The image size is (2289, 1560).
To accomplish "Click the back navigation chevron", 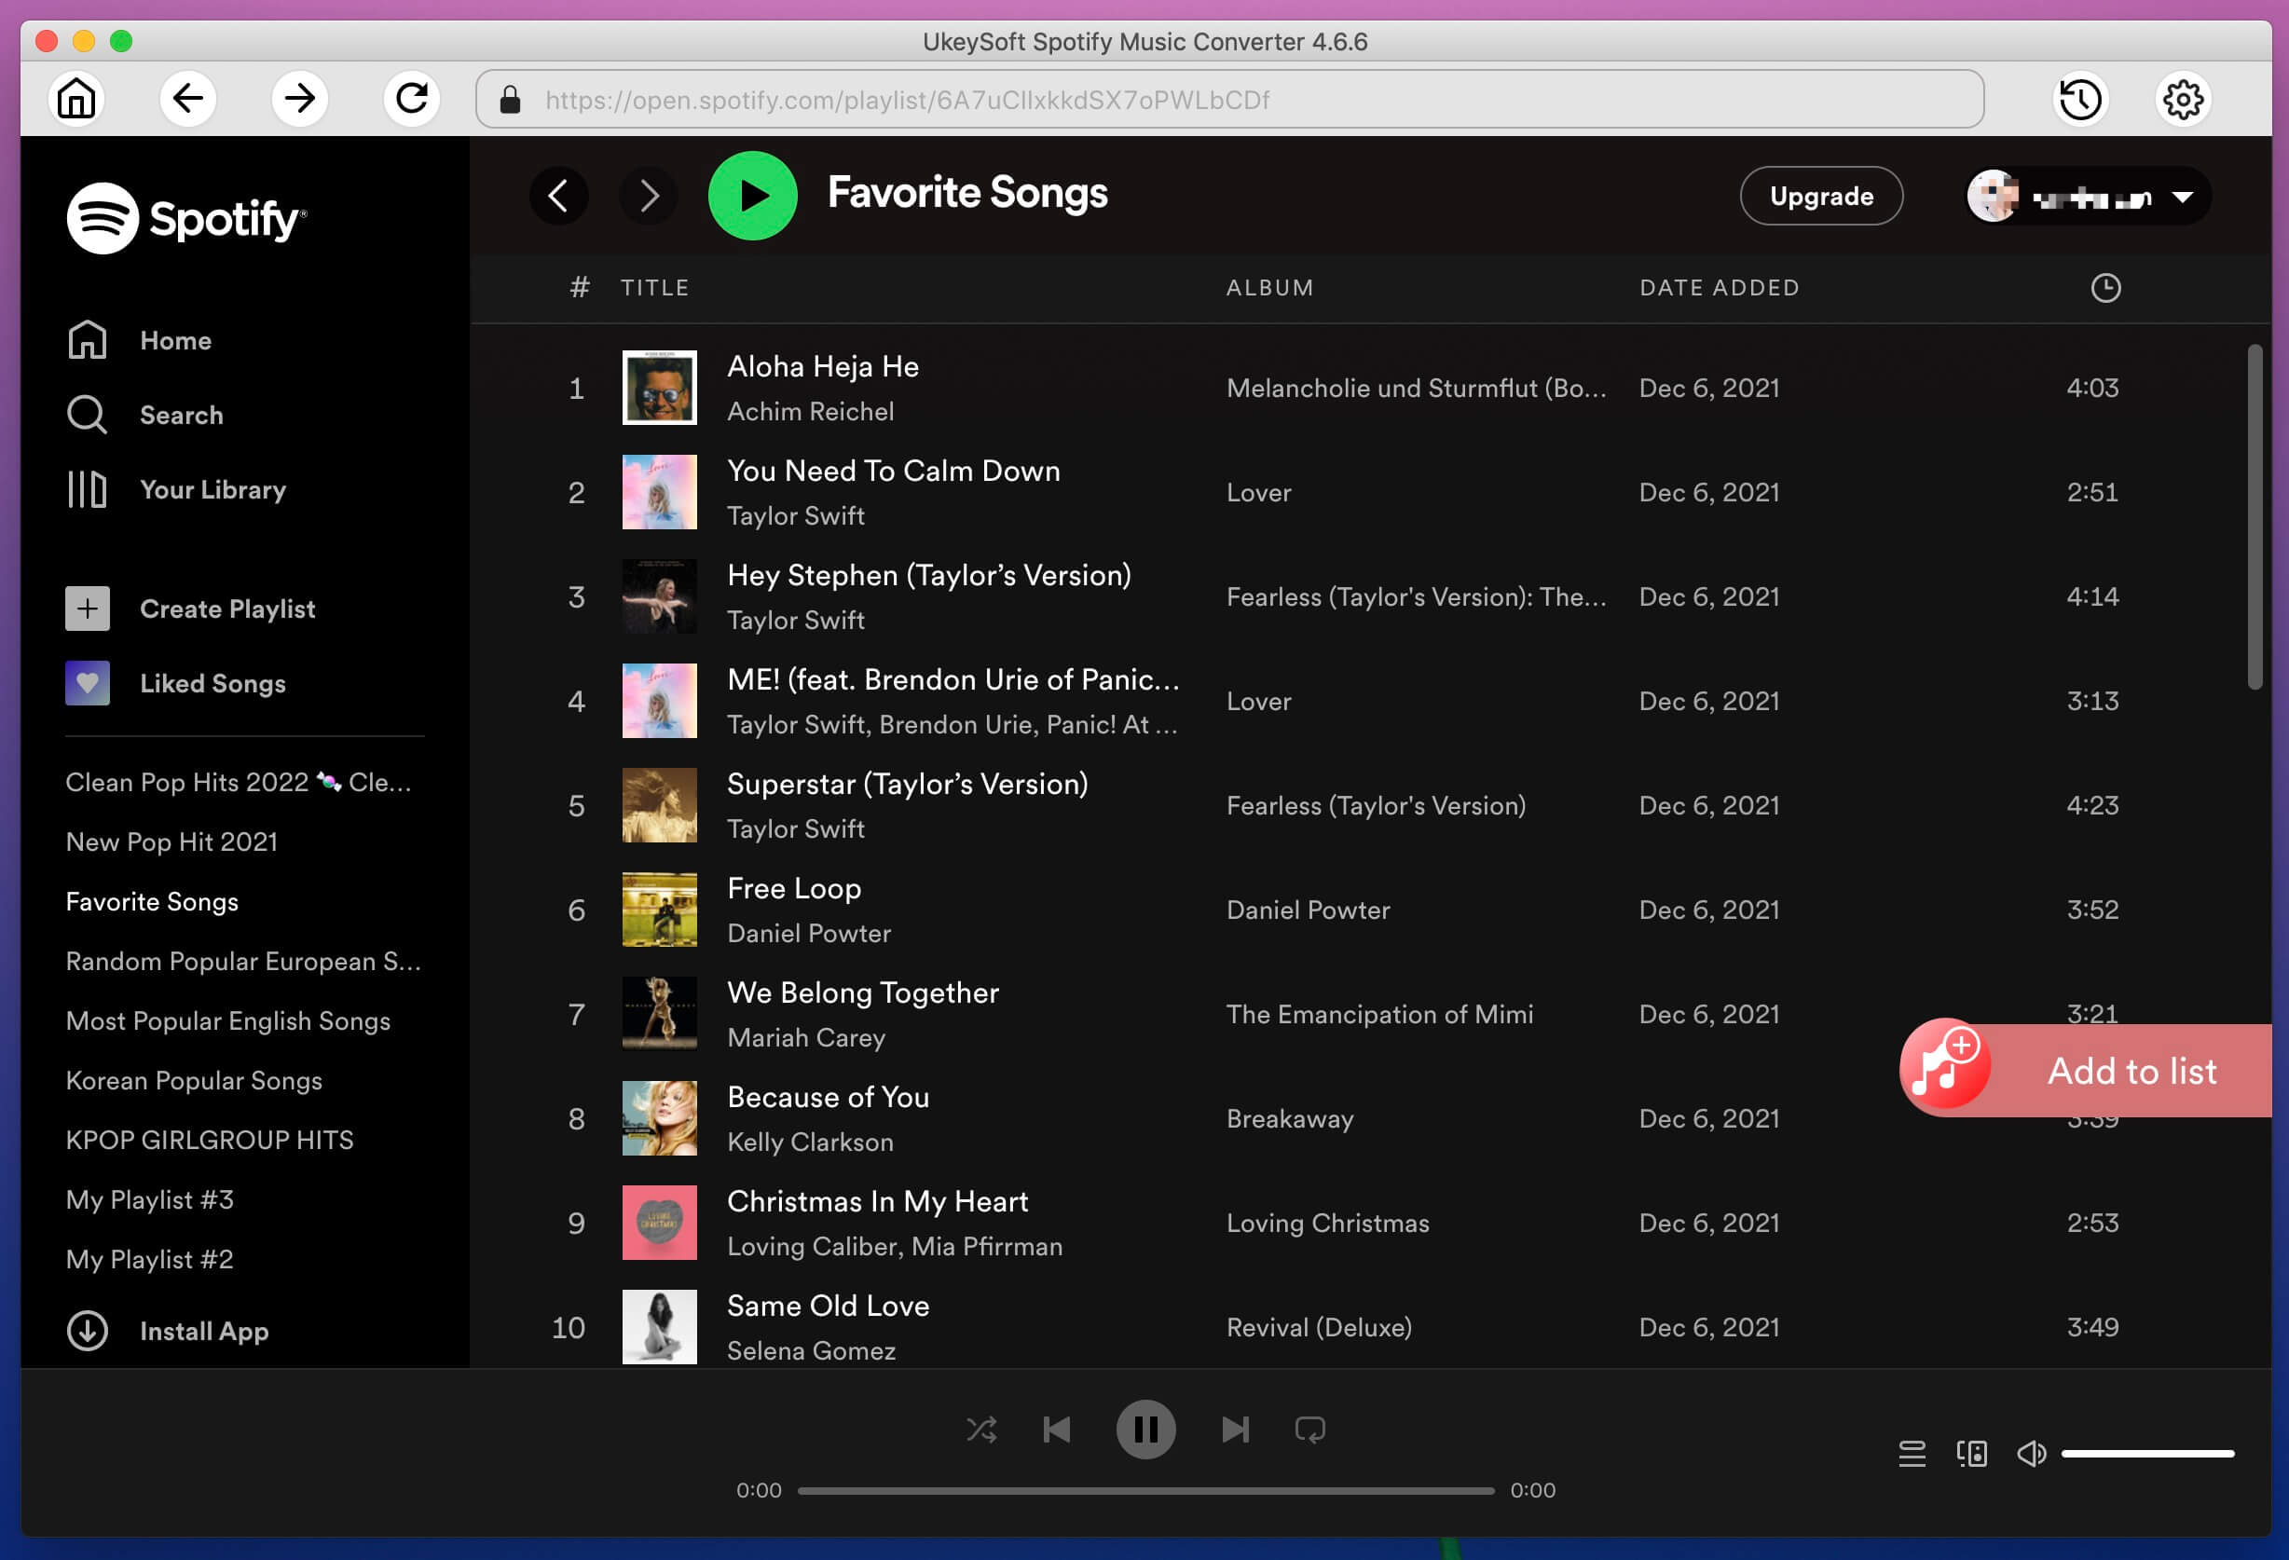I will [560, 195].
